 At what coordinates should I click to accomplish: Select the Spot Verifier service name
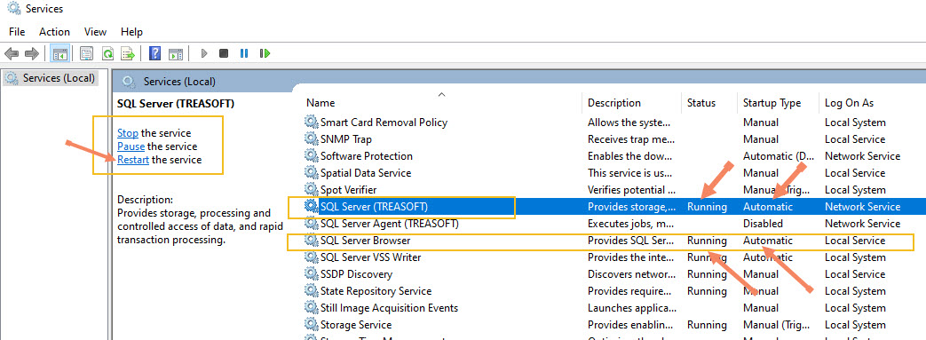tap(348, 189)
